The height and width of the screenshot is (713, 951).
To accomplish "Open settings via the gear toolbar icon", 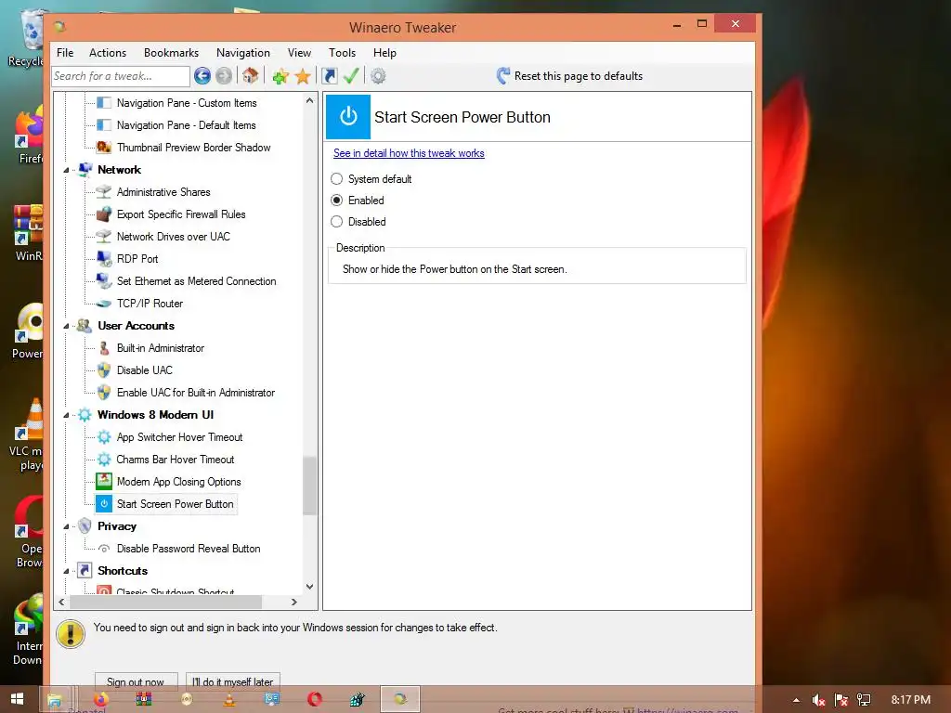I will tap(378, 76).
